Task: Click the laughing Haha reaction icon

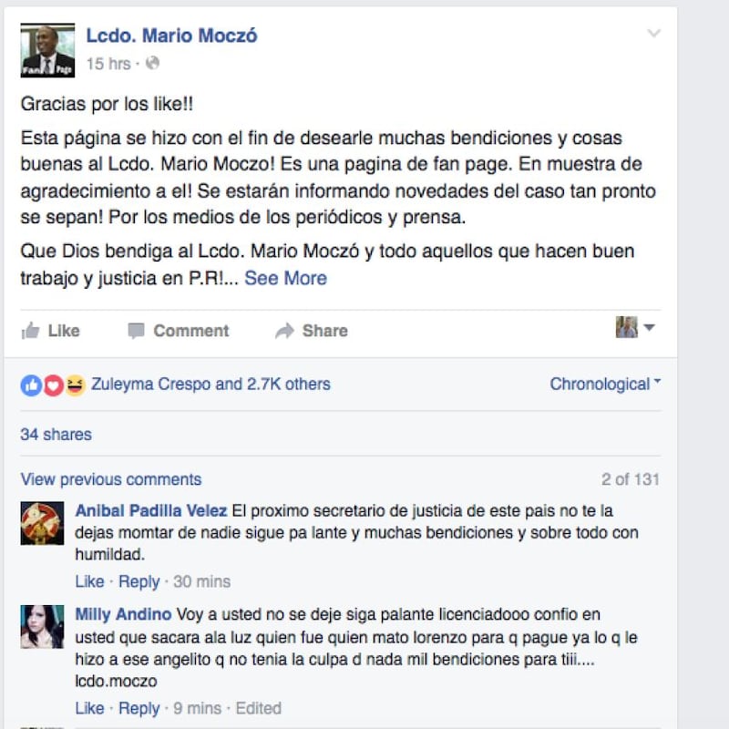Action: tap(75, 385)
